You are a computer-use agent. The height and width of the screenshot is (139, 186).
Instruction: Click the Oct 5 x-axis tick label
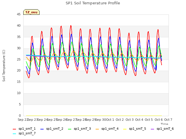pyautogui.click(x=149, y=120)
